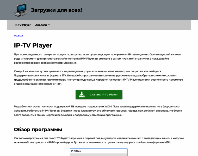Open the 'Загрузки для всех!' site title
This screenshot has width=198, height=156.
click(57, 10)
